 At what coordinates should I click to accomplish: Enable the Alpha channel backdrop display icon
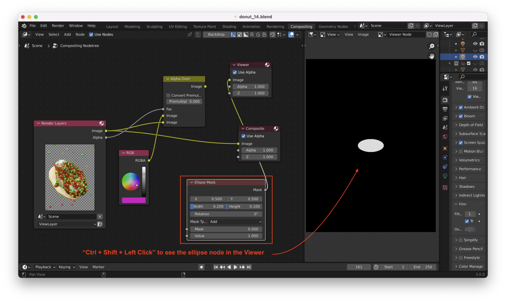[246, 34]
